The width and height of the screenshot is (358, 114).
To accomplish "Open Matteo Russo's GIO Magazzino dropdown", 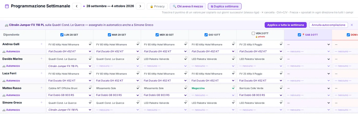I will tap(212, 88).
